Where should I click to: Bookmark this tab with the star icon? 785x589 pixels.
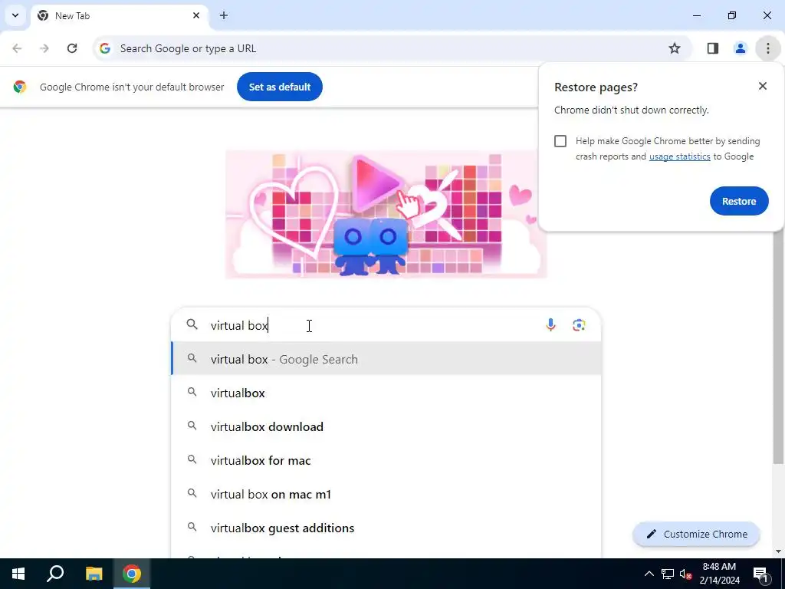tap(675, 48)
